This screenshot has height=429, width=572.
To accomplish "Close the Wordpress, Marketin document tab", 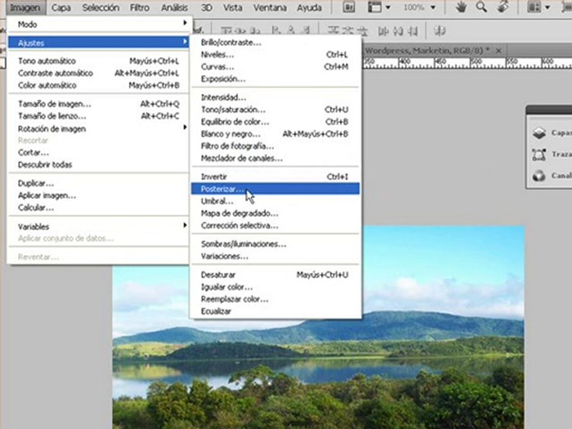I will (498, 51).
